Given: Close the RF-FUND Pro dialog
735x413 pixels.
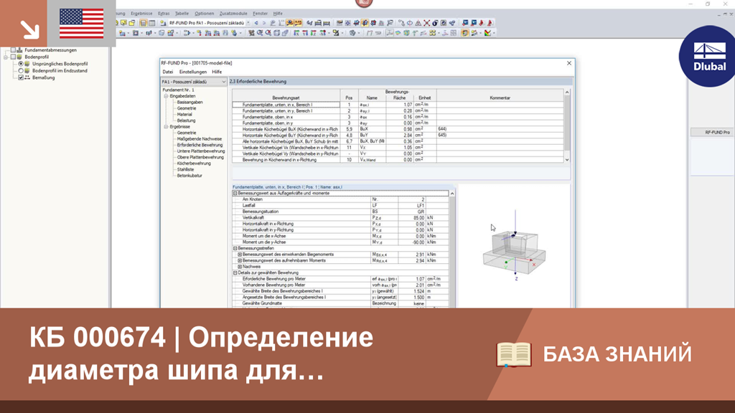Looking at the screenshot, I should [x=569, y=63].
